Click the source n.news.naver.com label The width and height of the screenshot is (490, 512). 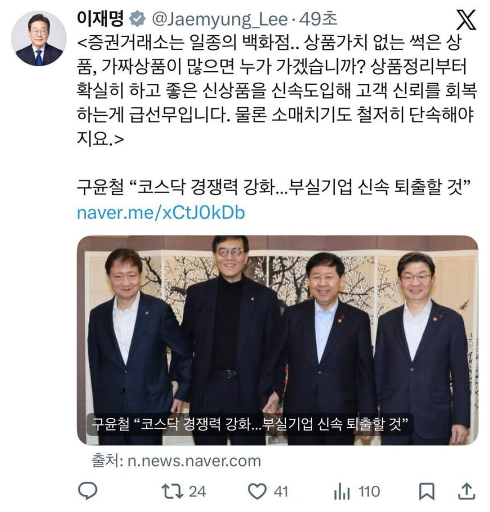click(177, 461)
